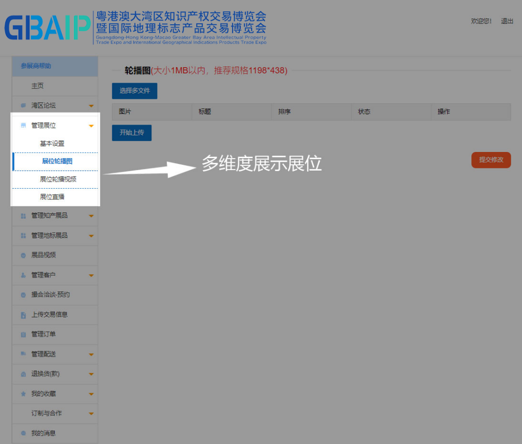The width and height of the screenshot is (522, 444).
Task: Click the 我的收藏 star icon
Action: (23, 394)
